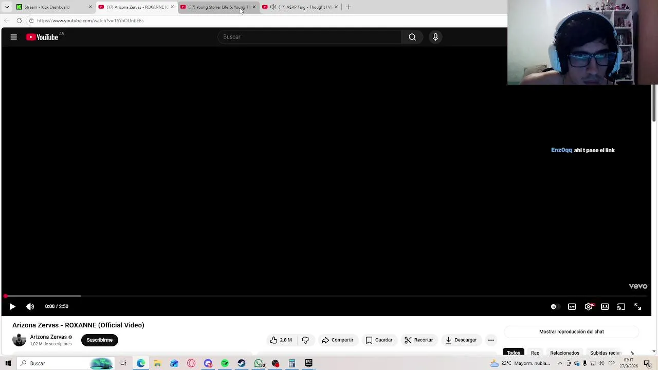Open Steam from the taskbar
Image resolution: width=658 pixels, height=370 pixels.
tap(242, 363)
